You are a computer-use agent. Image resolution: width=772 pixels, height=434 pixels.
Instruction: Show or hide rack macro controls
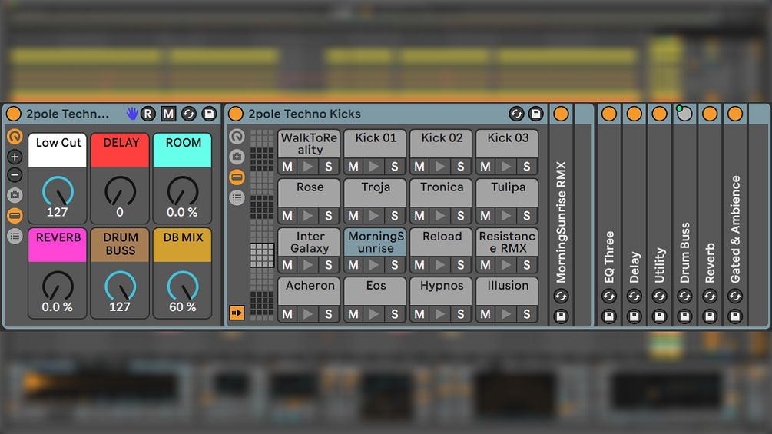pos(15,136)
